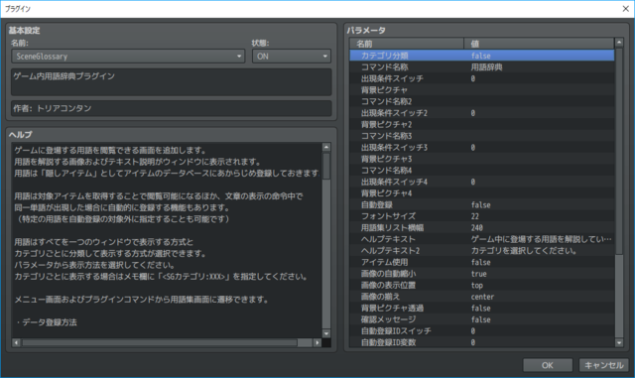
Task: Select the 背景ピクチャ2 parameter row
Action: (482, 124)
